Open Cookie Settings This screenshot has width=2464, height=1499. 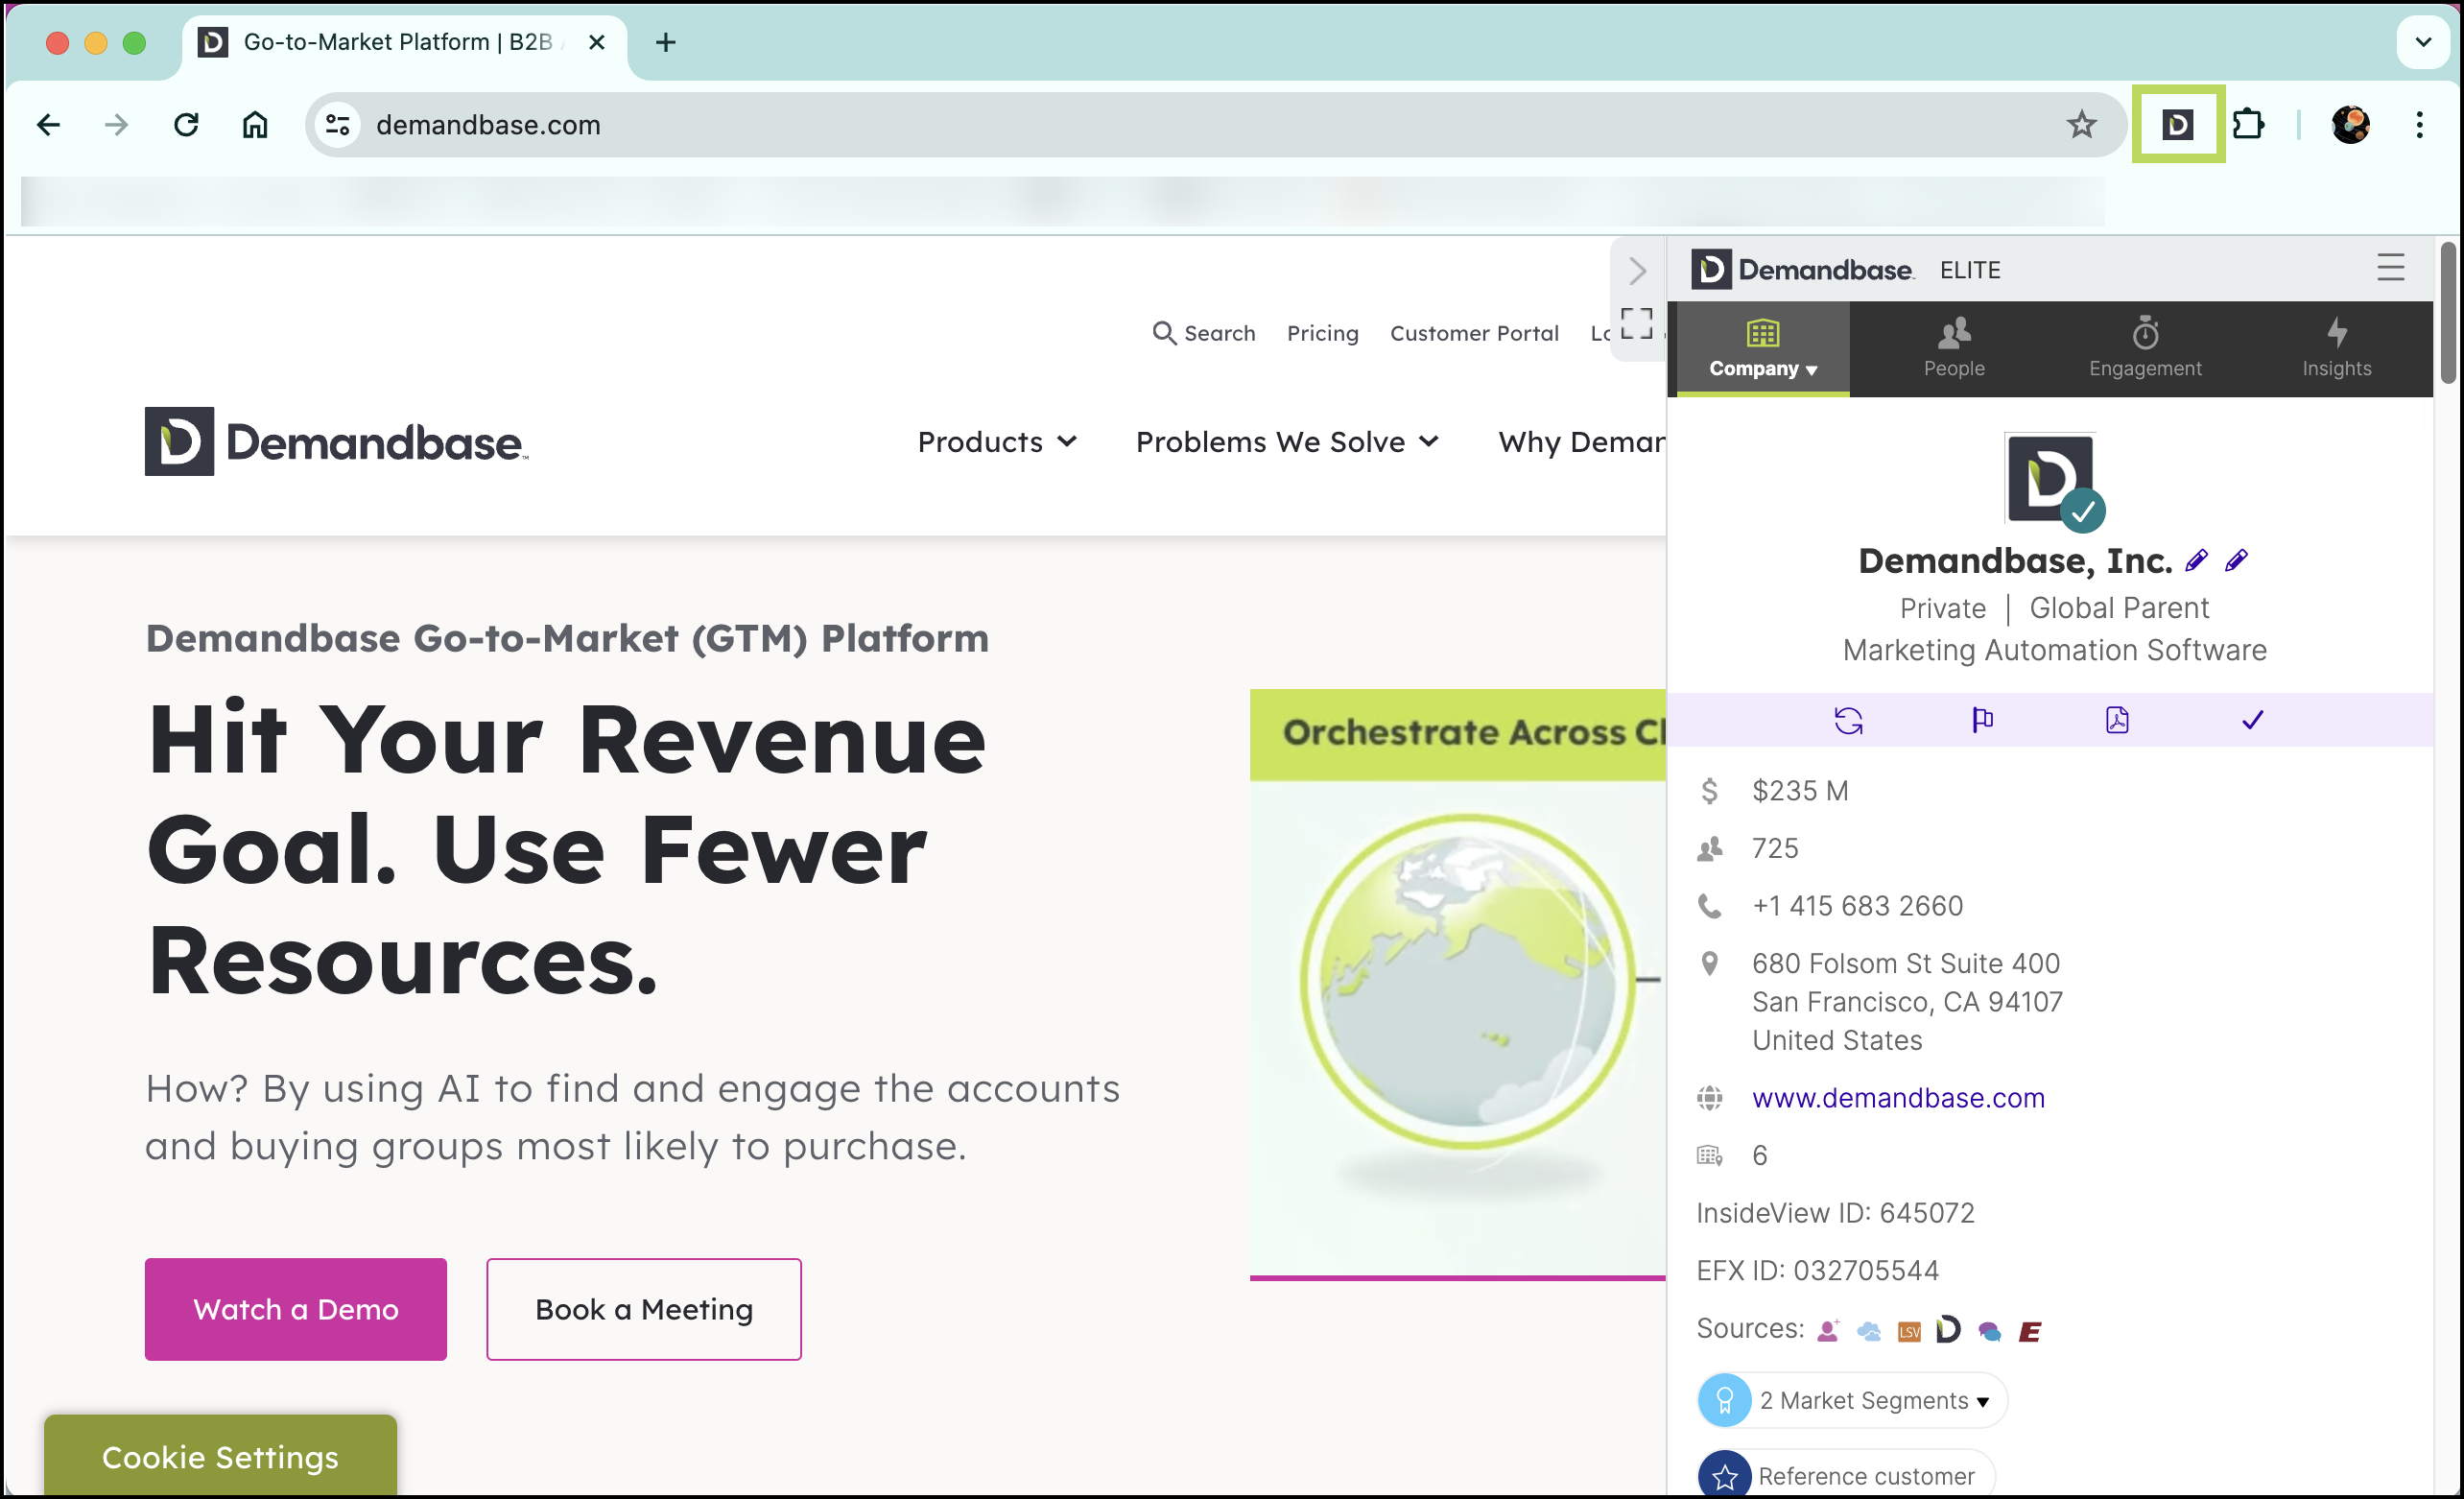(220, 1457)
